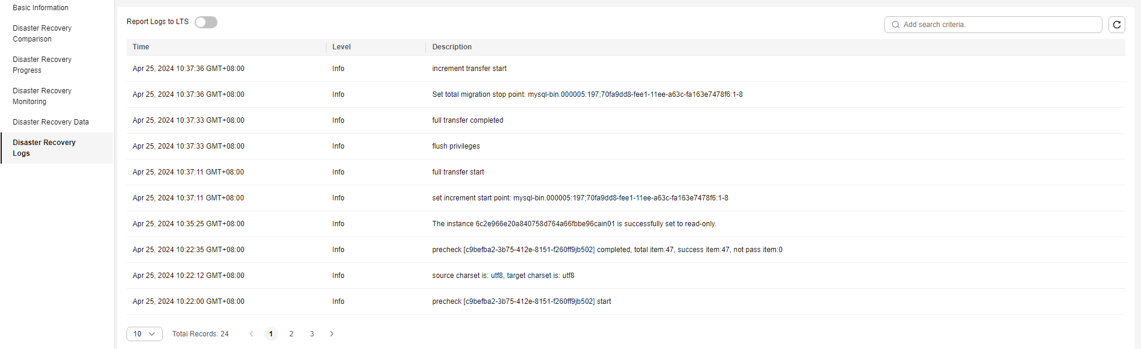
Task: Open Basic Information menu item
Action: [x=40, y=8]
